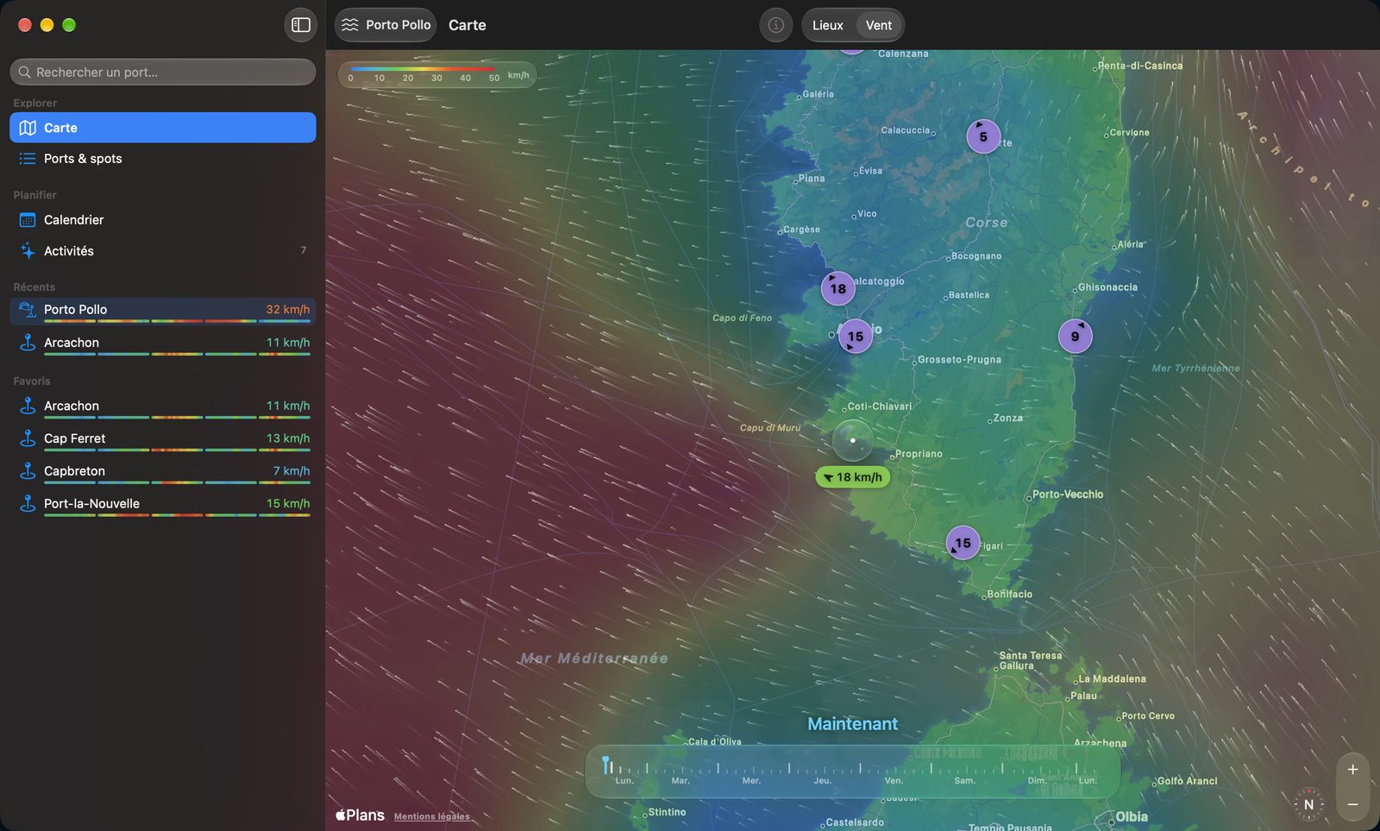
Task: Click the Cap Ferret anchor icon
Action: tap(28, 438)
